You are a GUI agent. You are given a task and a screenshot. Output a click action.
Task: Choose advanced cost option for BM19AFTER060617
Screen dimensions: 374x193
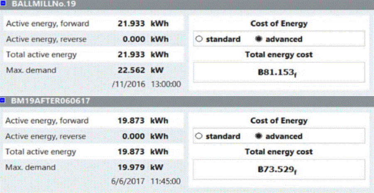click(258, 136)
